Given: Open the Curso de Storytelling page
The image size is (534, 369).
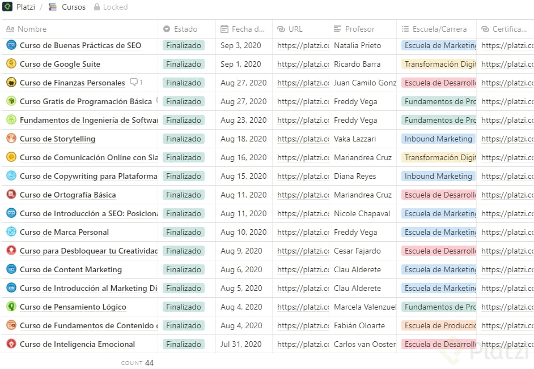Looking at the screenshot, I should pos(58,139).
